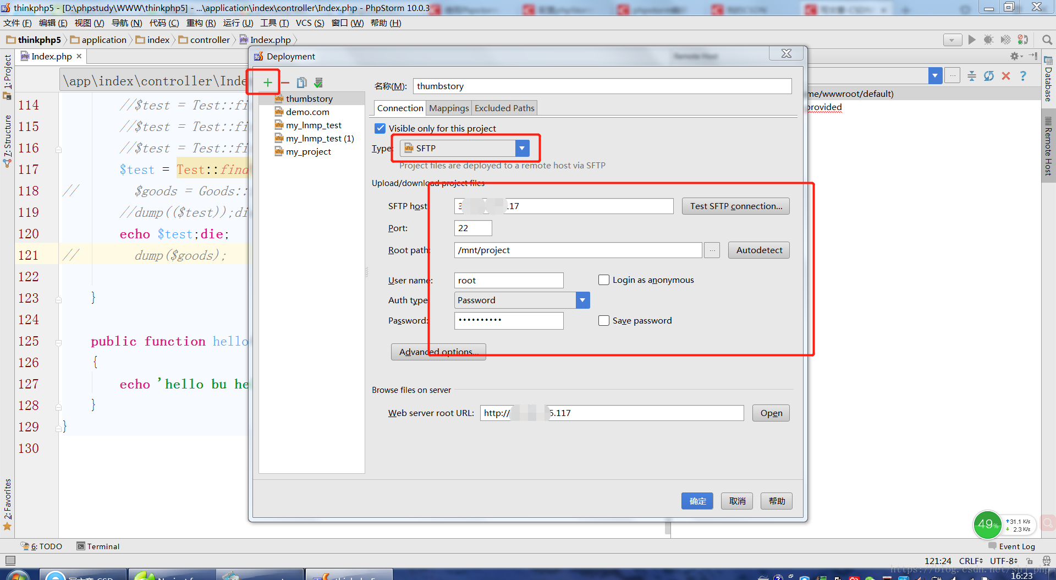Switch to the Connection tab
This screenshot has height=580, width=1056.
pos(400,108)
